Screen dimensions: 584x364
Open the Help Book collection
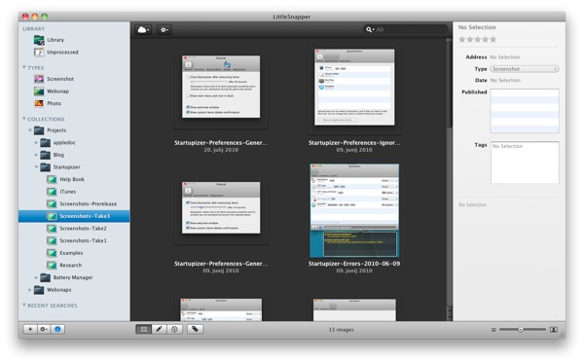click(72, 180)
